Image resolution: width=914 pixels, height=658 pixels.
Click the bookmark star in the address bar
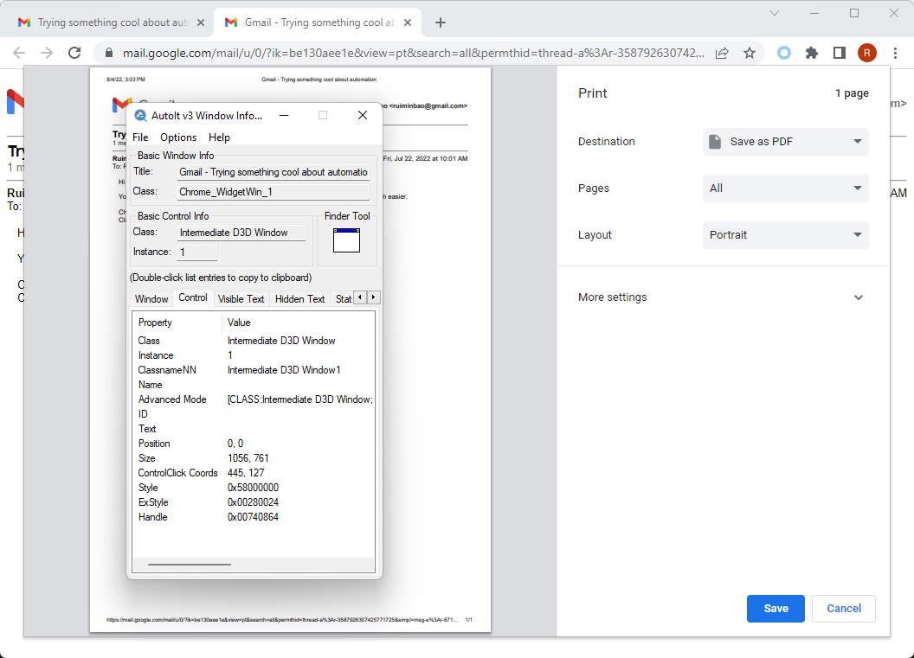point(750,53)
